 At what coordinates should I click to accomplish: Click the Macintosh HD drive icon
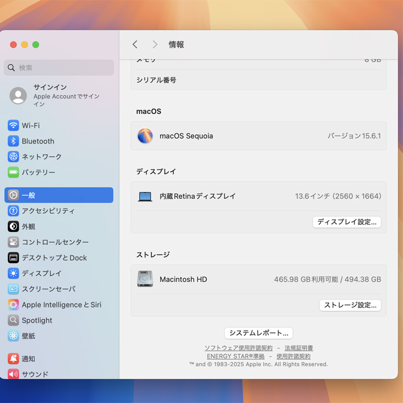pyautogui.click(x=145, y=279)
